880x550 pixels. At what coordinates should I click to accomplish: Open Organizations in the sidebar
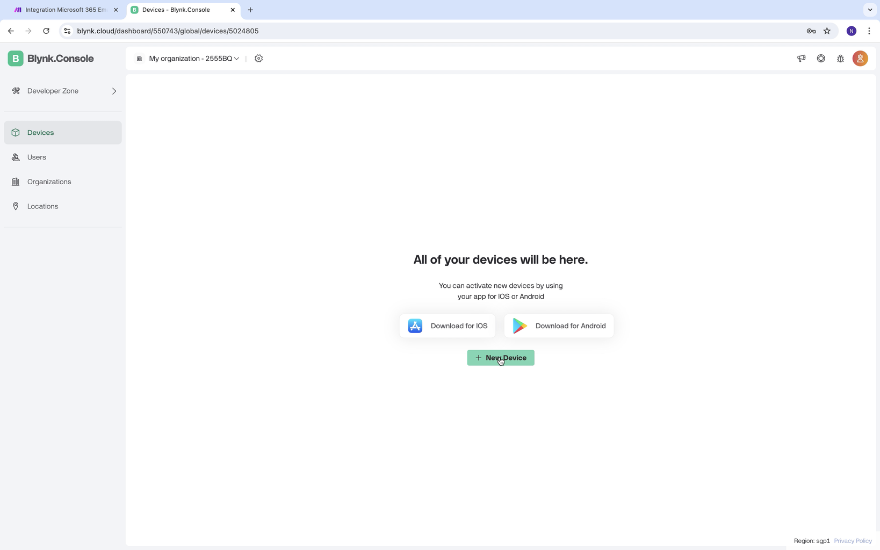tap(63, 182)
